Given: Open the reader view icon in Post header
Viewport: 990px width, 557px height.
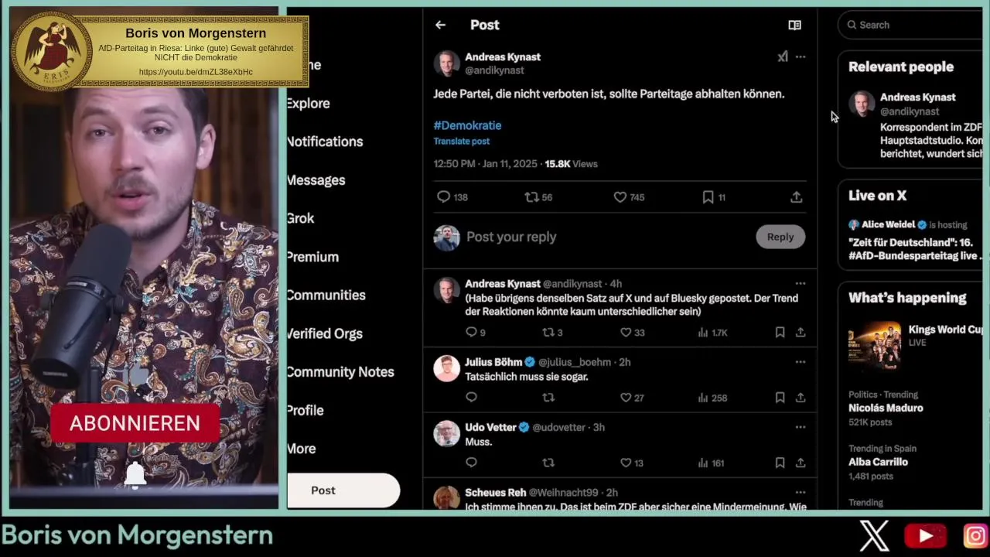Looking at the screenshot, I should coord(794,25).
